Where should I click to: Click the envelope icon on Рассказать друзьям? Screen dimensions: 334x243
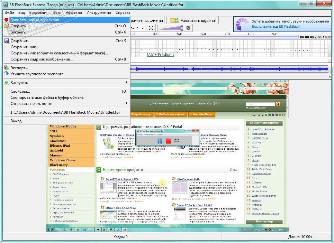click(174, 21)
